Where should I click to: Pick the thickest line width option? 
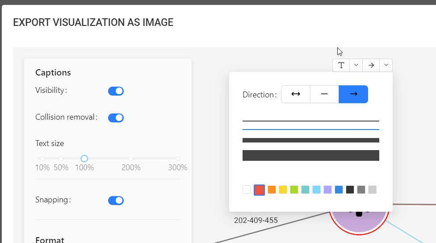coord(310,155)
